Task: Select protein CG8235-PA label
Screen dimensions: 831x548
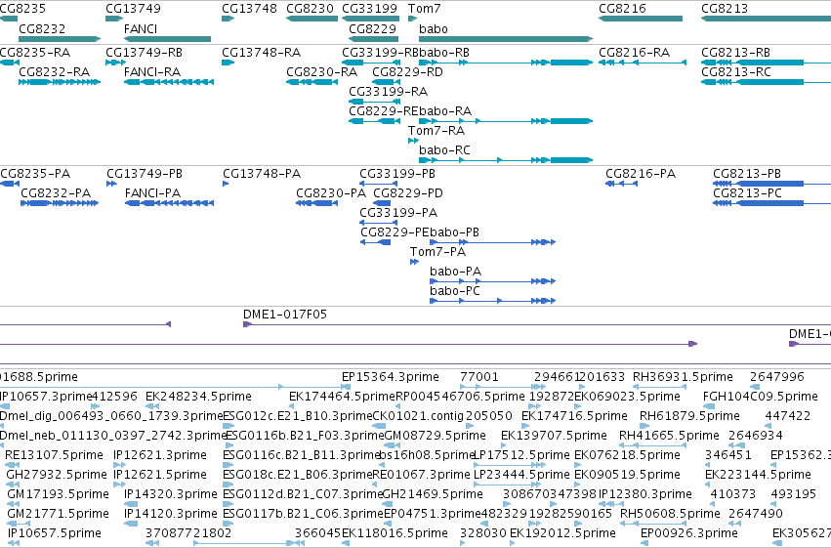Action: (35, 173)
